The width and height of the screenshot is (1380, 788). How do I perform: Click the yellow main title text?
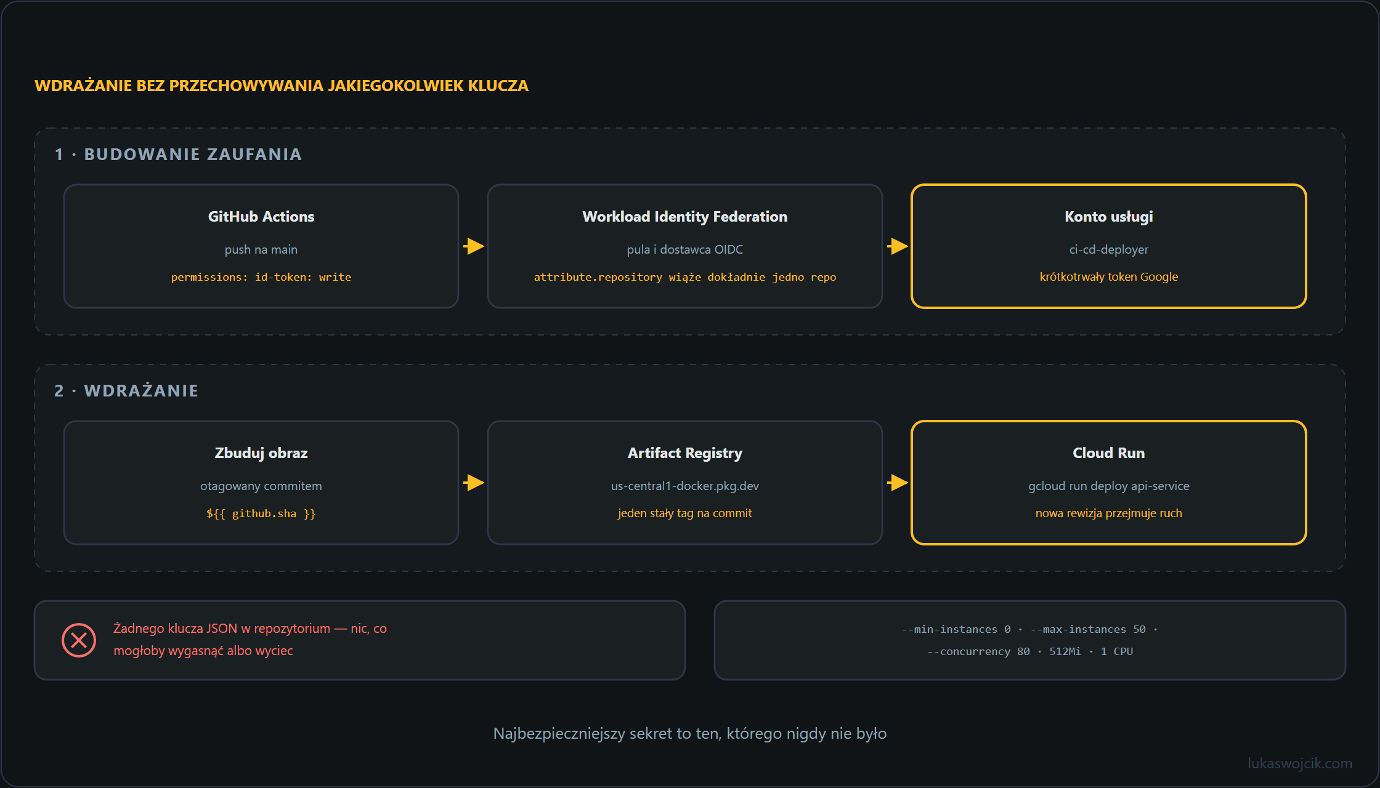click(282, 86)
